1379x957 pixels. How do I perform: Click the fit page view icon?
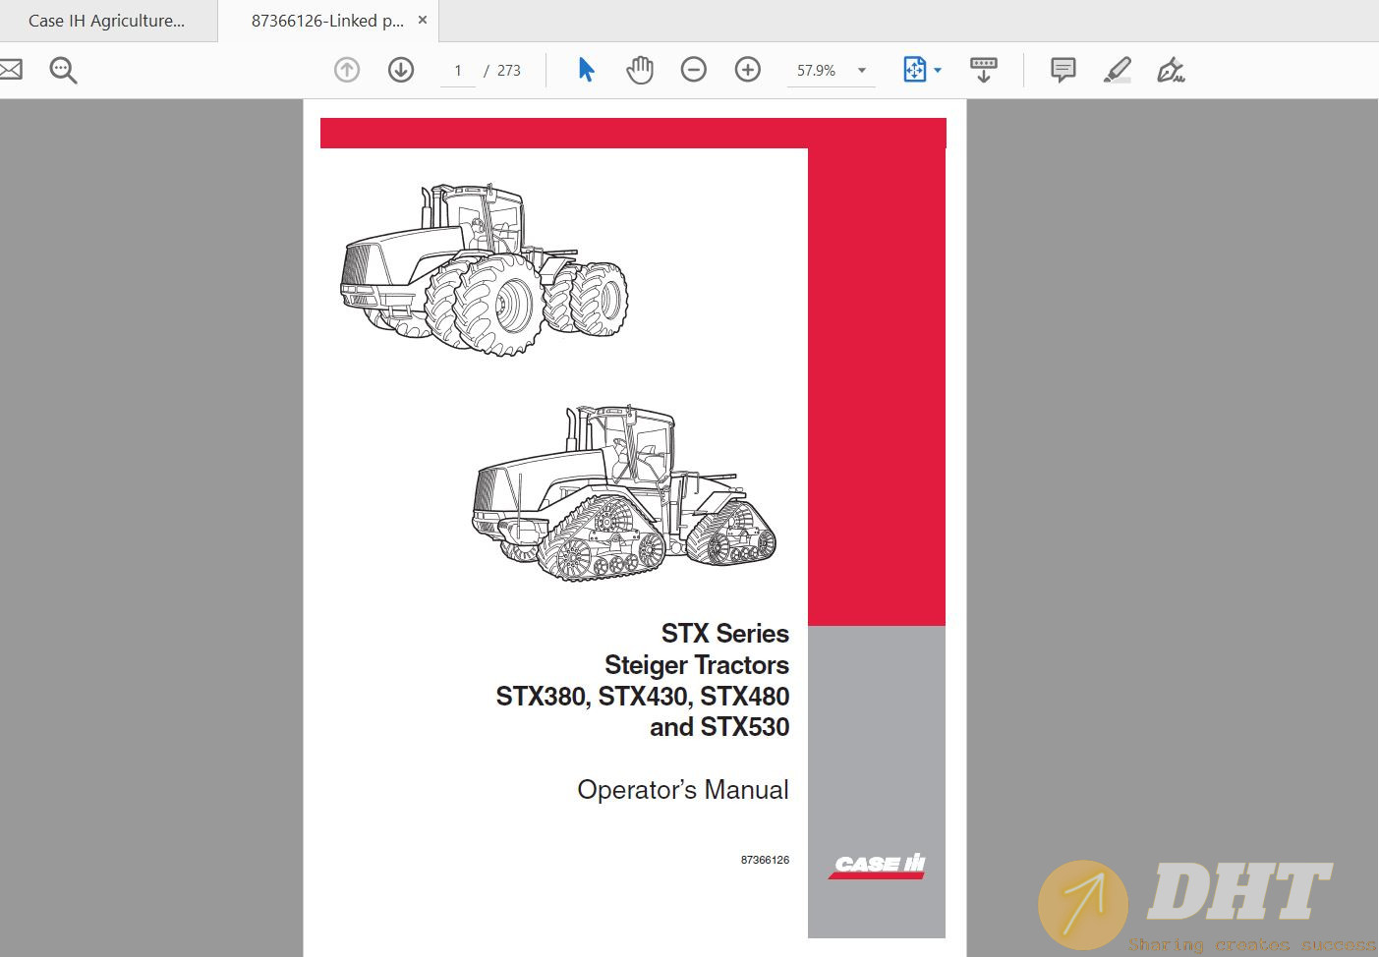pos(915,70)
